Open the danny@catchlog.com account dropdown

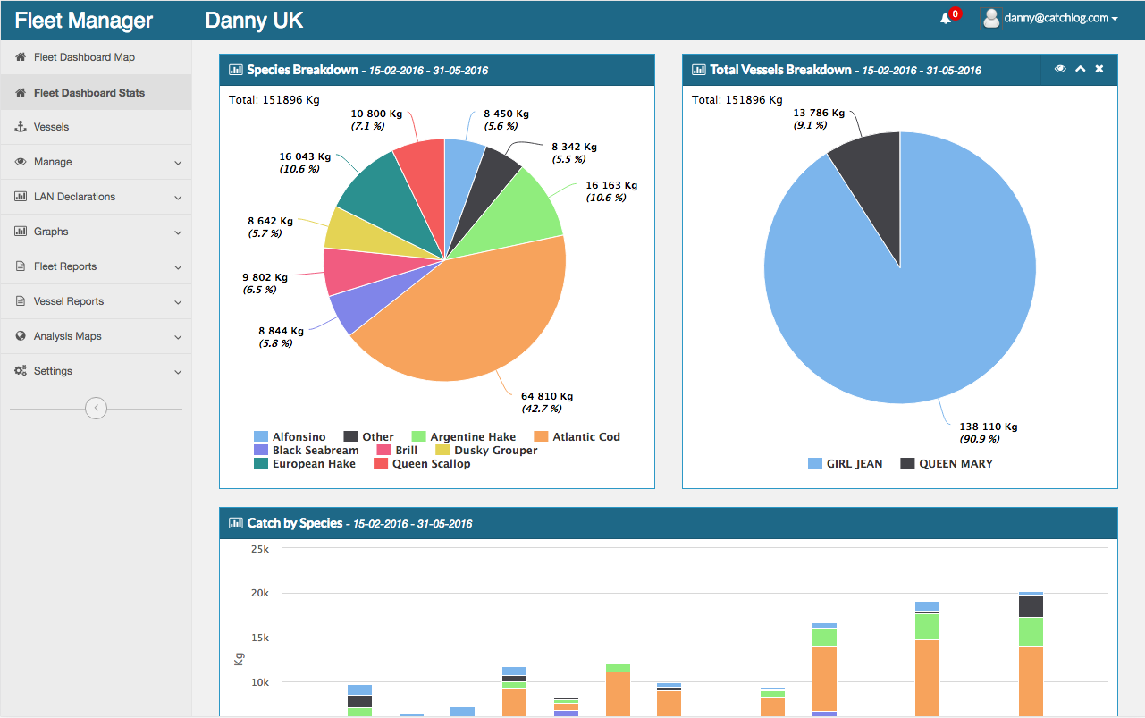[1061, 18]
